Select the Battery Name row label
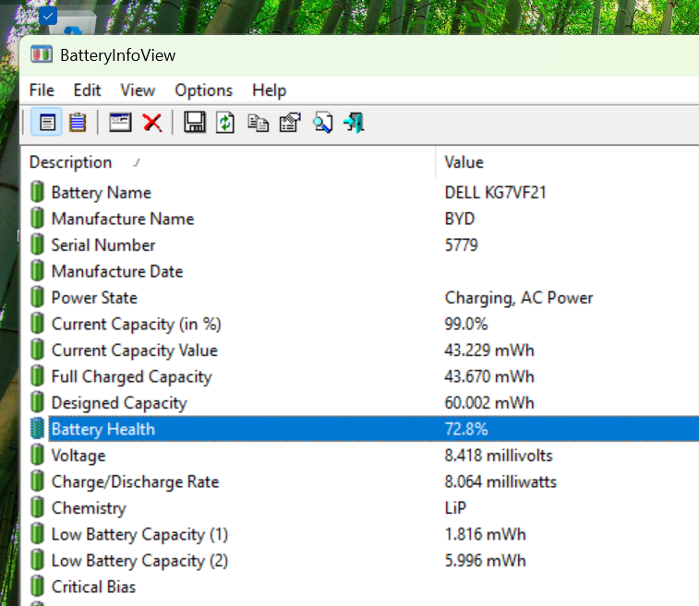 coord(102,193)
